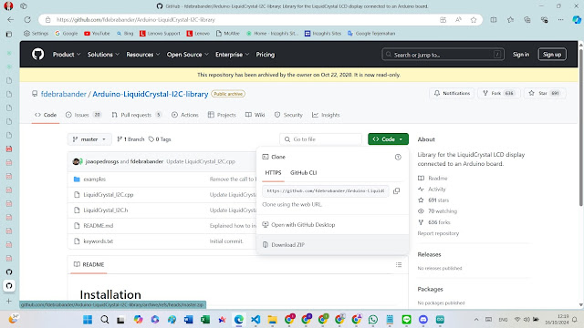Reload the page with refresh icon
Viewport: 584px width, 328px height.
[27, 20]
